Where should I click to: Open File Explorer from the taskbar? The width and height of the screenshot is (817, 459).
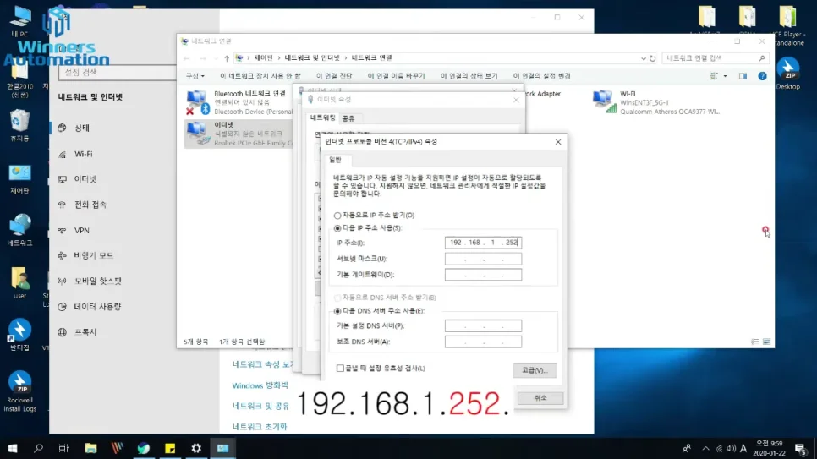tap(90, 448)
